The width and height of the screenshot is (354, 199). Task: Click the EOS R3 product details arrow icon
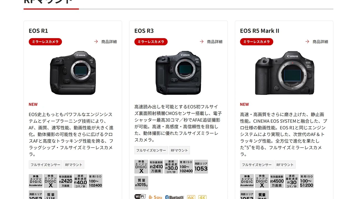click(x=202, y=41)
